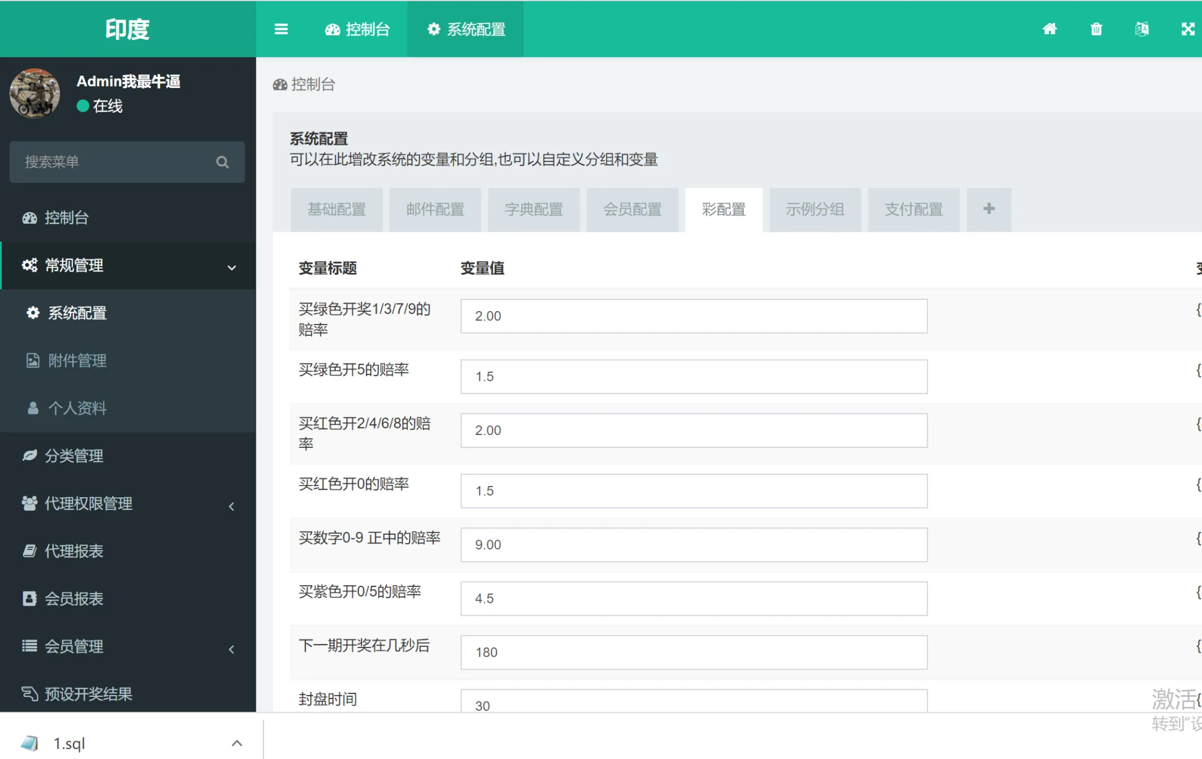Collapse the 常规管理 menu chevron

coord(232,268)
